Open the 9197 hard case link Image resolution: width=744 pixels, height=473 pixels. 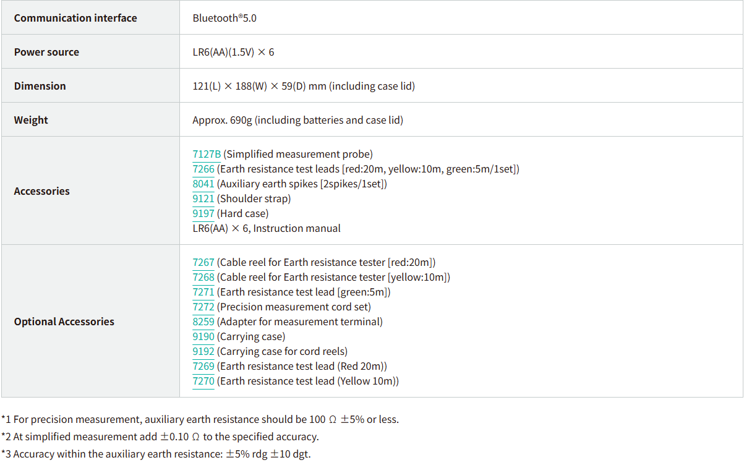coord(203,214)
